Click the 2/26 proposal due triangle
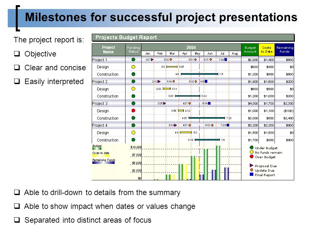Viewport: 309px width, 231px height. point(164,103)
